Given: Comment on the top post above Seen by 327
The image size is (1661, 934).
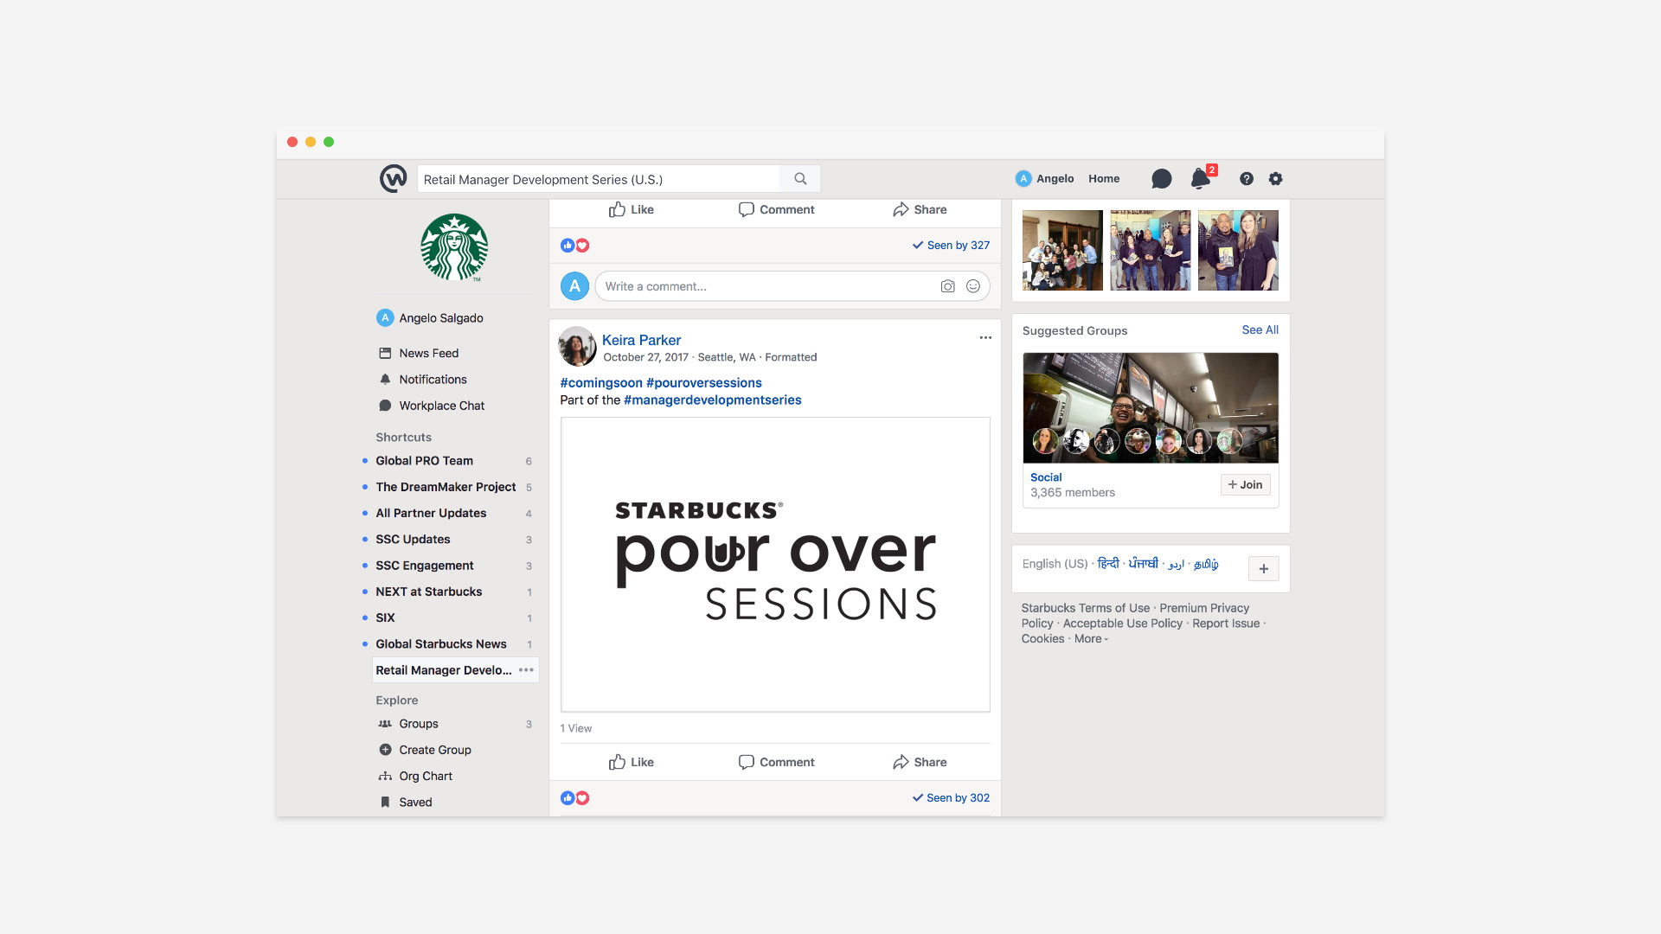Looking at the screenshot, I should tap(776, 210).
